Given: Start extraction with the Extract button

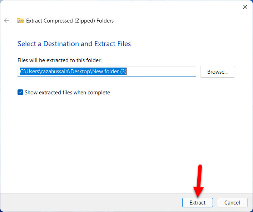Looking at the screenshot, I should (x=197, y=202).
